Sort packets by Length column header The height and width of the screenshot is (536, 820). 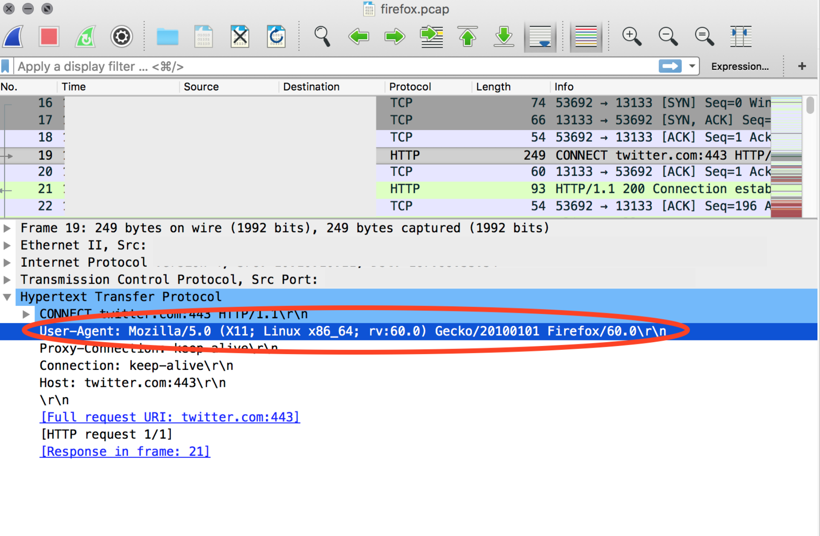(493, 87)
